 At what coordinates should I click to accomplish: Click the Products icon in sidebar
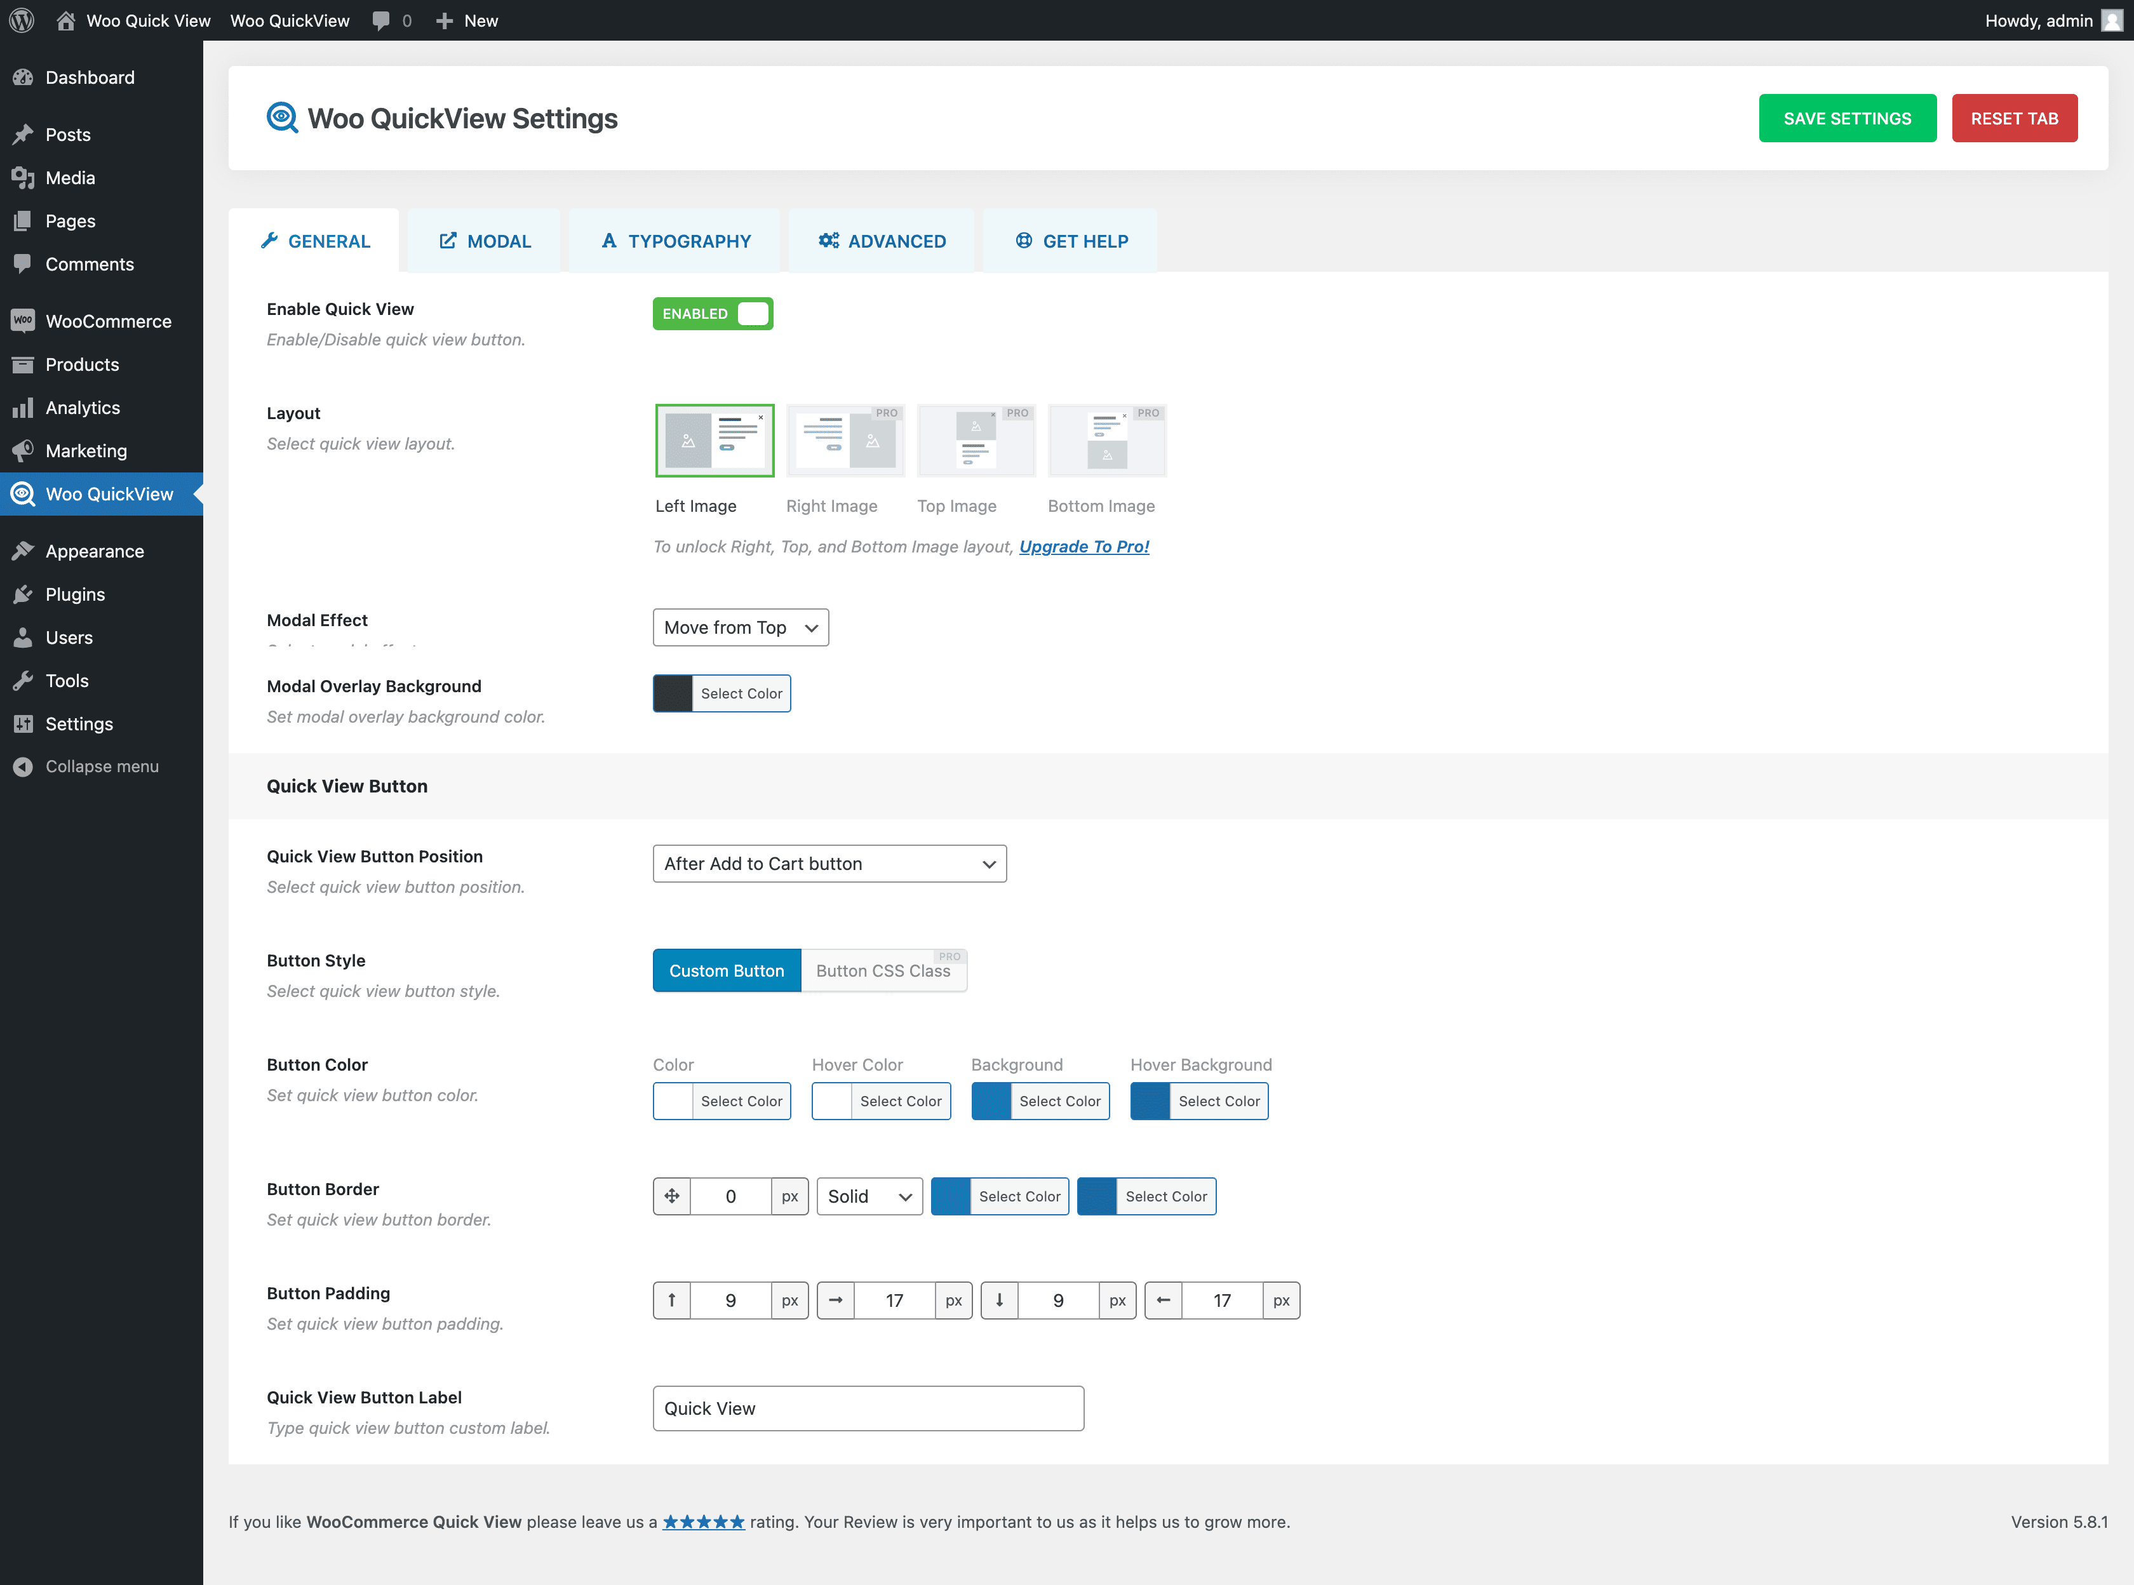point(23,364)
